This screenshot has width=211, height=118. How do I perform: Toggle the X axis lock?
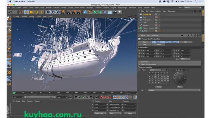[x=48, y=12]
